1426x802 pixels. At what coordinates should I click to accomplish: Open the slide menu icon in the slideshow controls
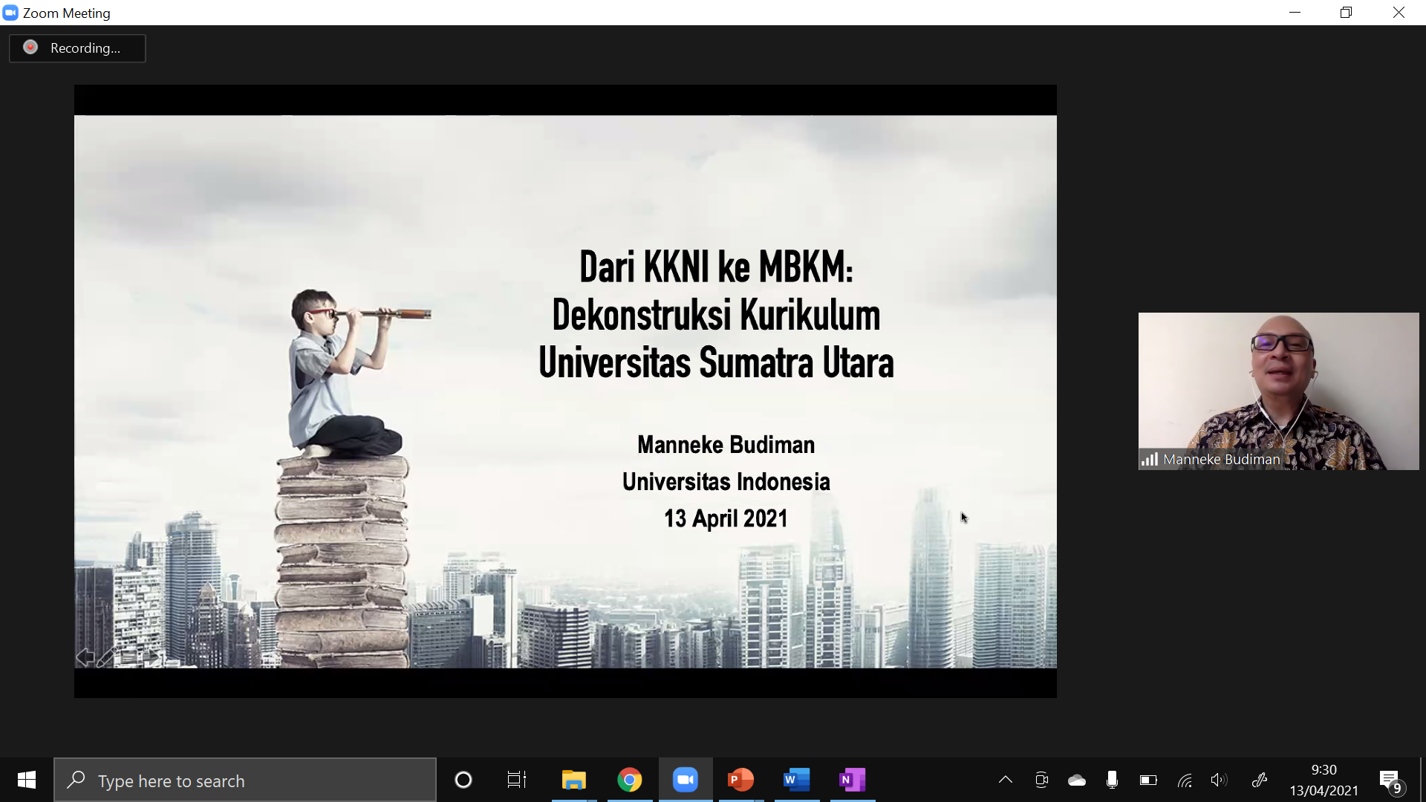(129, 657)
